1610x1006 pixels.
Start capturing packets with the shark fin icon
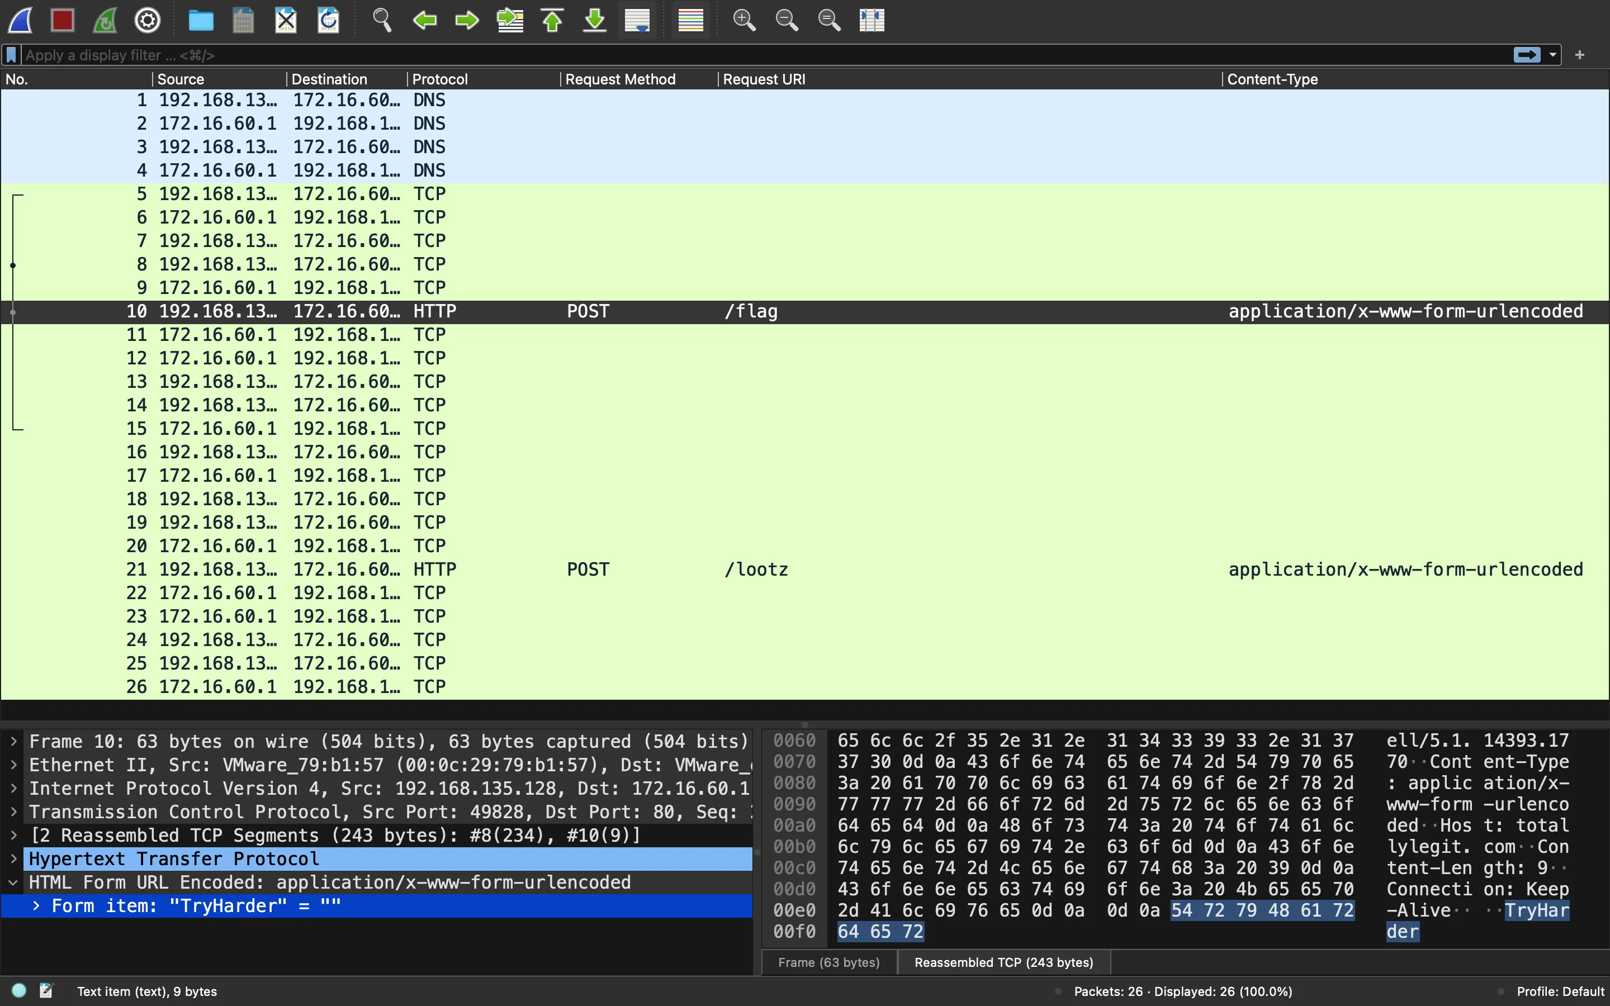[20, 20]
